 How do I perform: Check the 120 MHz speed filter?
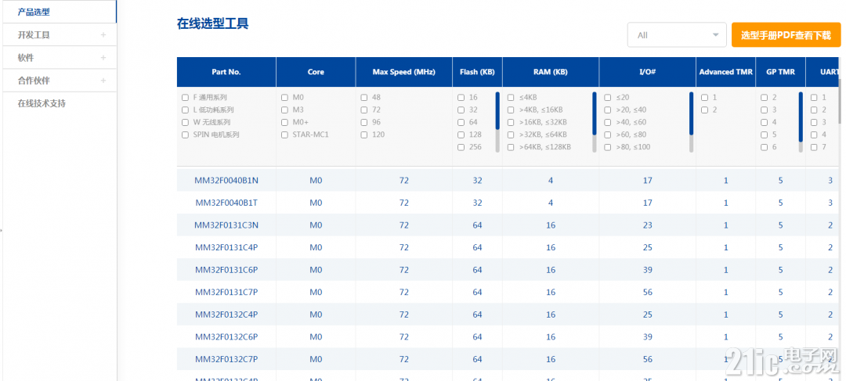(x=364, y=135)
